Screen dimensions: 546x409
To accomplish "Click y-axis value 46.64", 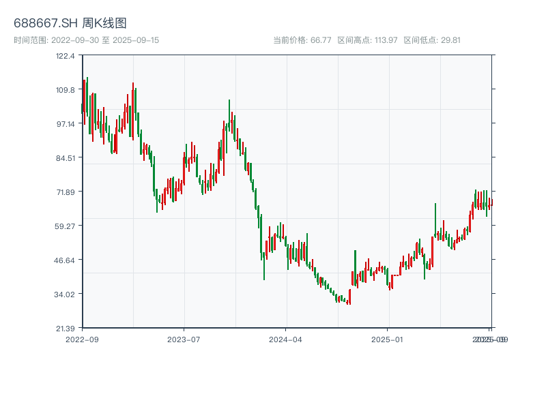I will tap(64, 260).
